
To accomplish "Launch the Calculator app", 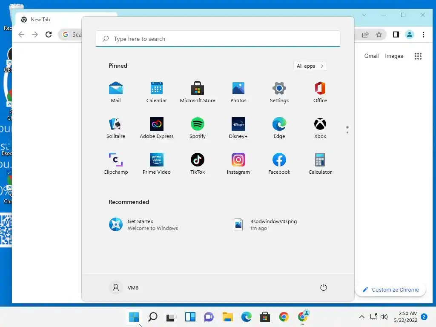I will (x=320, y=164).
